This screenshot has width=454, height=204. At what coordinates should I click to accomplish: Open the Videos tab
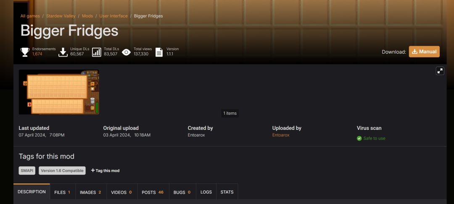click(121, 192)
